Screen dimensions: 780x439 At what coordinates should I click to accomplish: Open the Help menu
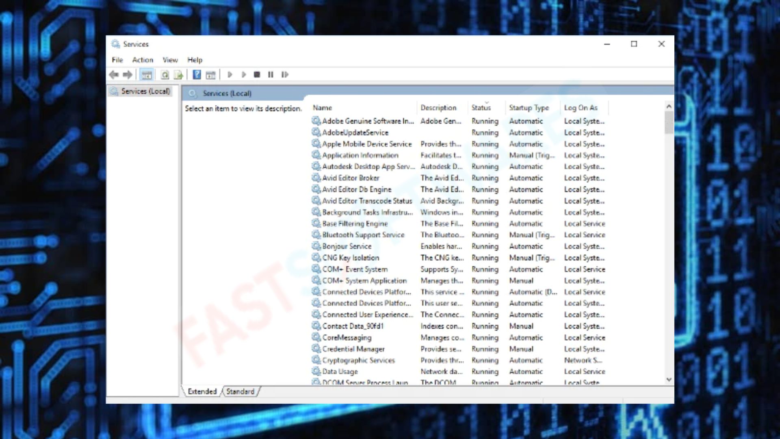[x=195, y=60]
